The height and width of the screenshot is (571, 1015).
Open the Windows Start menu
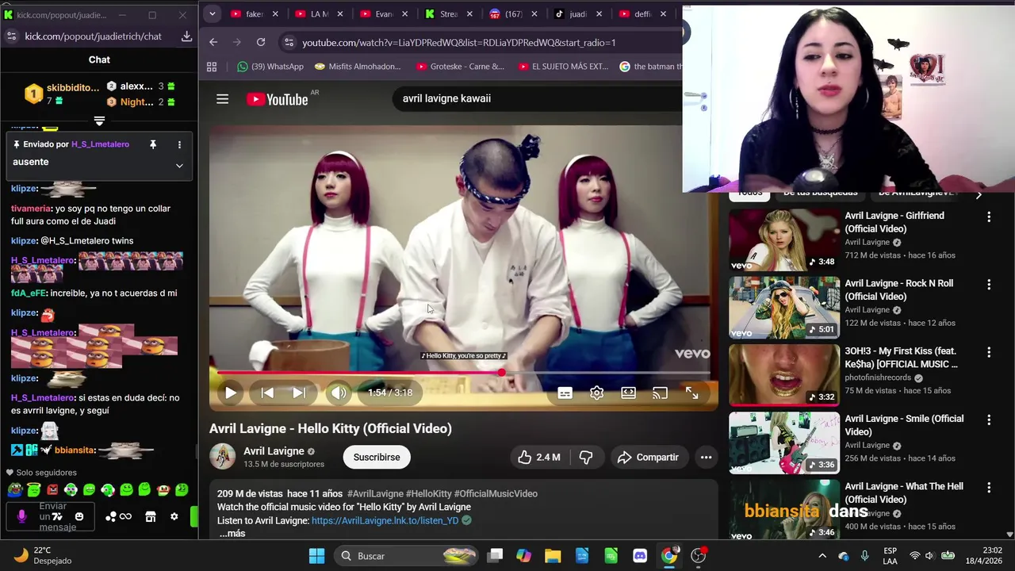(316, 556)
